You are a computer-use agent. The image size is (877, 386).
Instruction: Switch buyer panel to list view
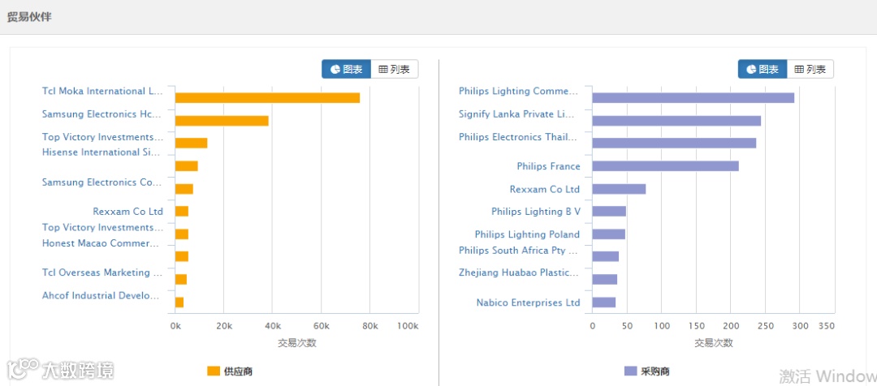[810, 70]
